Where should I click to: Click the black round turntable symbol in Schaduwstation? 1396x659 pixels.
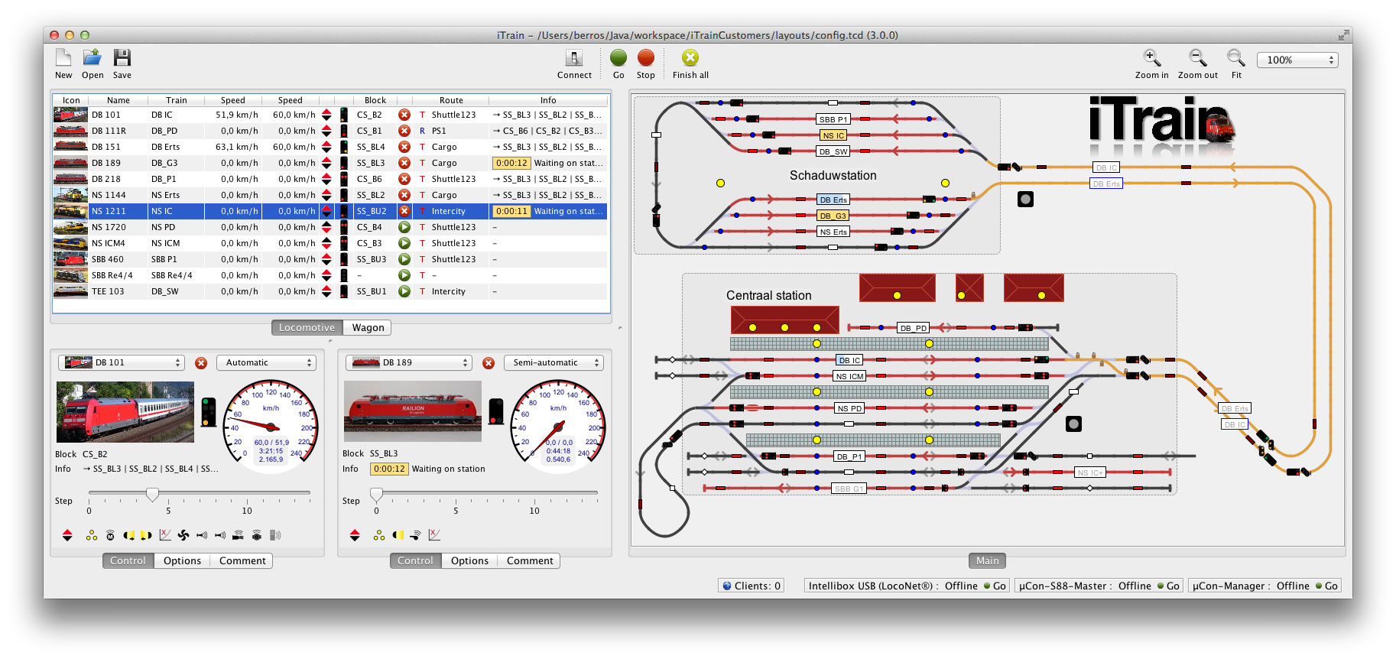pos(1025,199)
